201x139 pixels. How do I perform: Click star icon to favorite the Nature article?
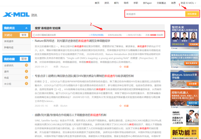(121, 67)
